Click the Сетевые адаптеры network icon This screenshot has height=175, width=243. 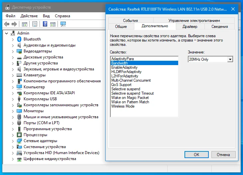19,141
